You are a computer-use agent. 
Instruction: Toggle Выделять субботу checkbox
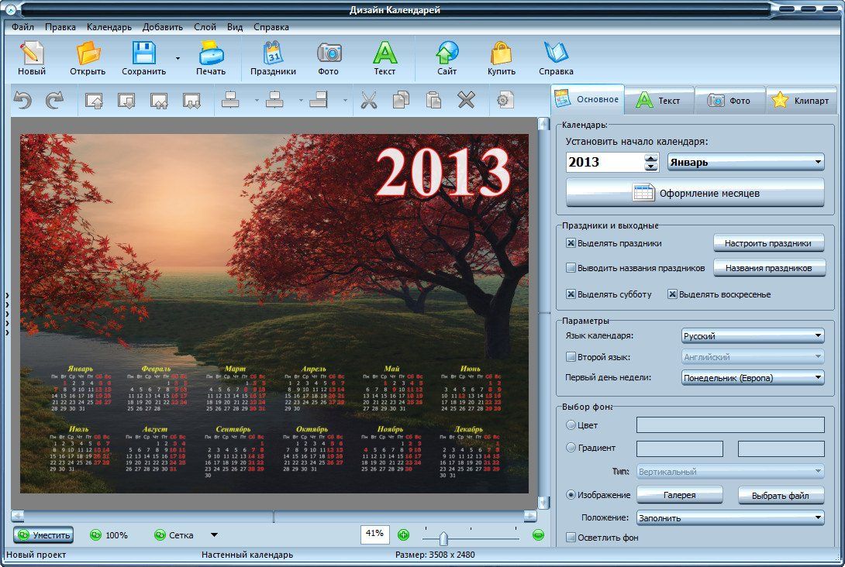point(571,294)
